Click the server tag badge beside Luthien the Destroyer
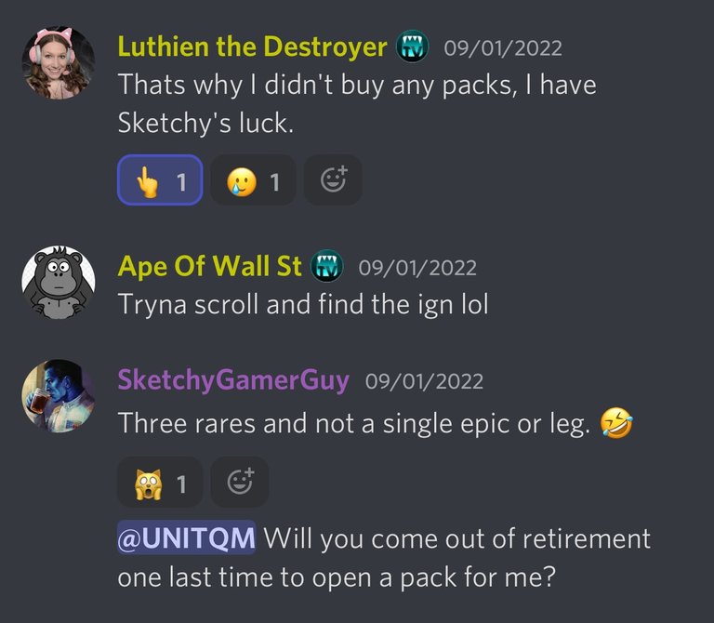Screen dimensions: 714x623 pos(413,46)
